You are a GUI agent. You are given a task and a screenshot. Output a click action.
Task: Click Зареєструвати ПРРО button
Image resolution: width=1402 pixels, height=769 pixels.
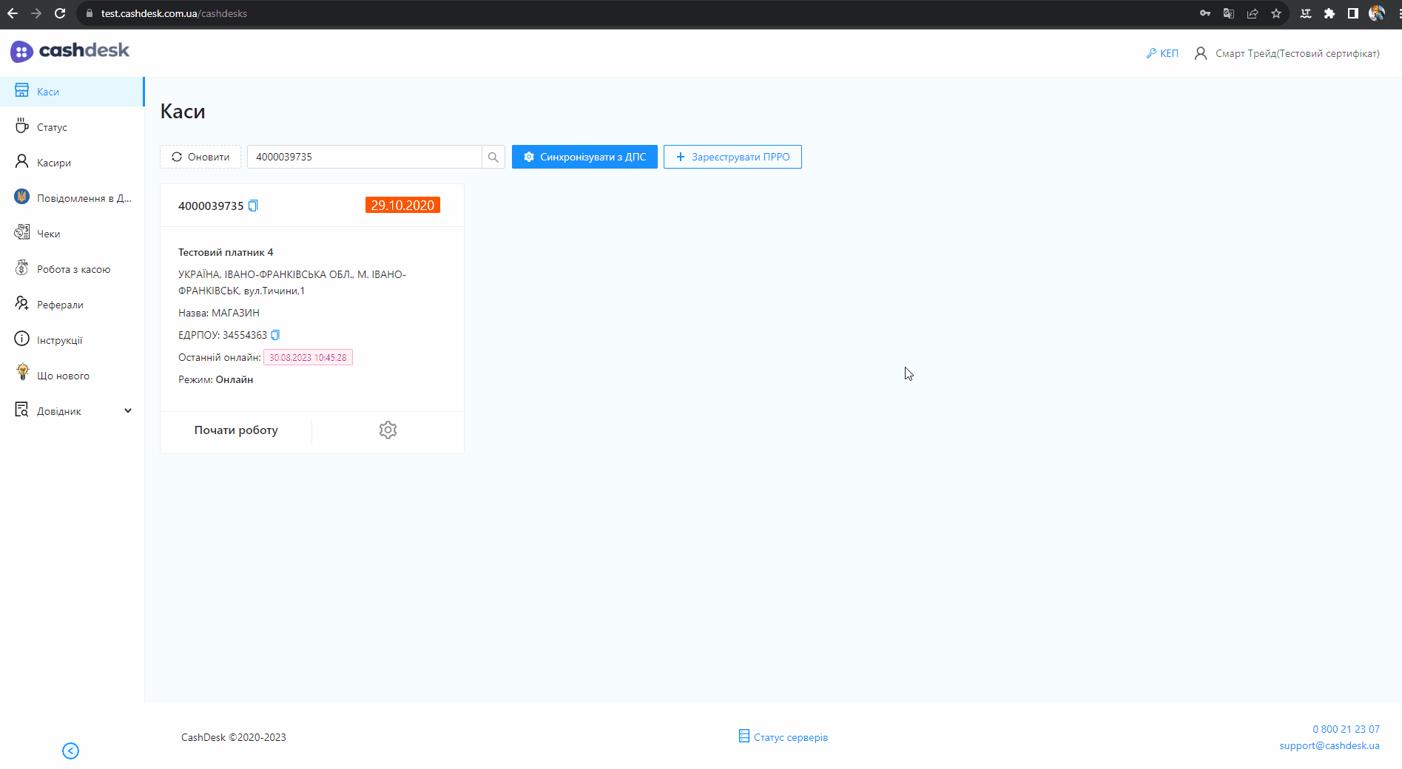point(732,157)
